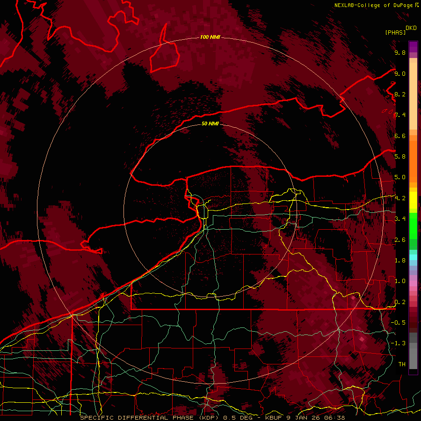
Task: Click the 1.8 scale value
Action: 400,260
